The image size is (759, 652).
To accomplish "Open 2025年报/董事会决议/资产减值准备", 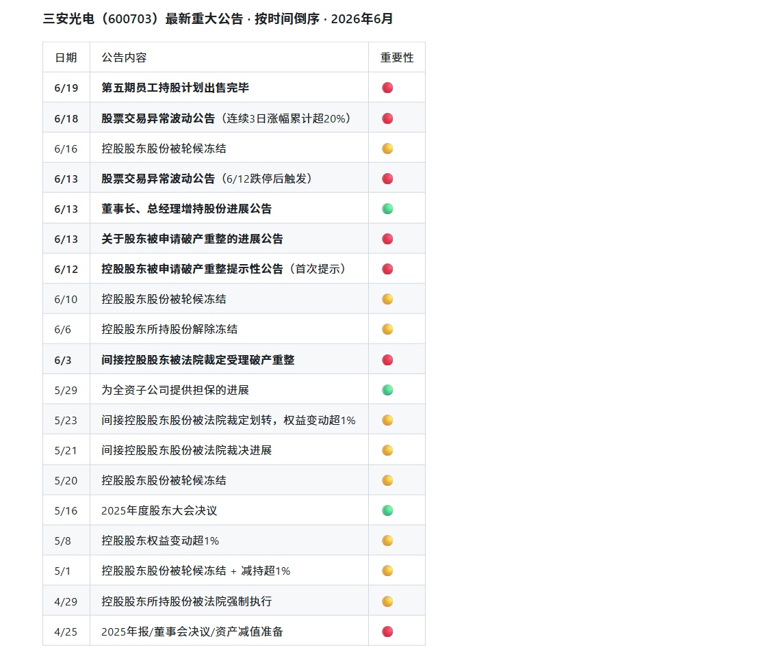I will (x=192, y=631).
